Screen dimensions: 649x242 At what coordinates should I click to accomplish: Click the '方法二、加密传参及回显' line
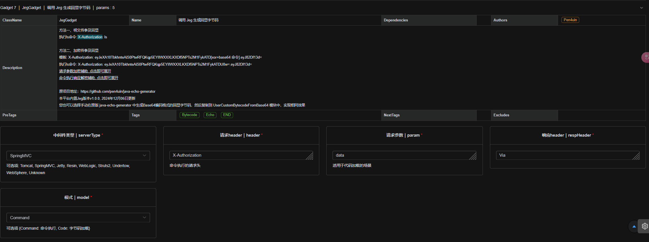[79, 50]
